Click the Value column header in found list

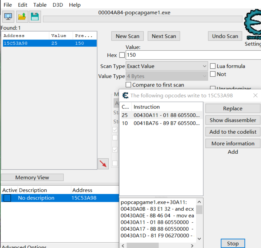[61, 35]
